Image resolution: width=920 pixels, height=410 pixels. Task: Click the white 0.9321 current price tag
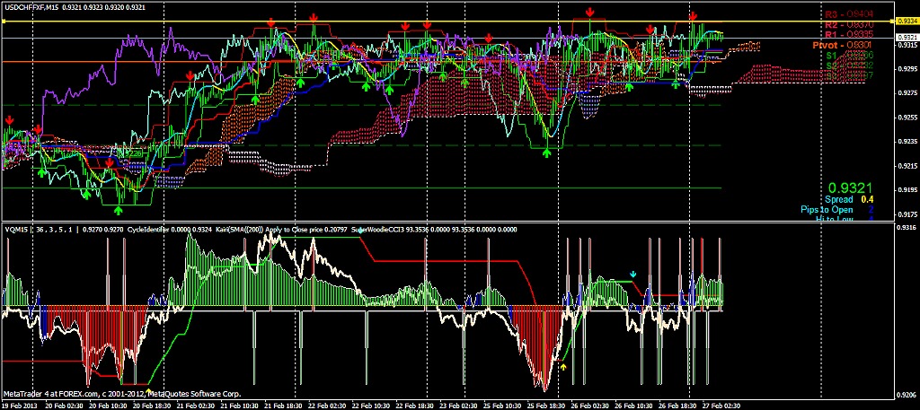click(907, 38)
